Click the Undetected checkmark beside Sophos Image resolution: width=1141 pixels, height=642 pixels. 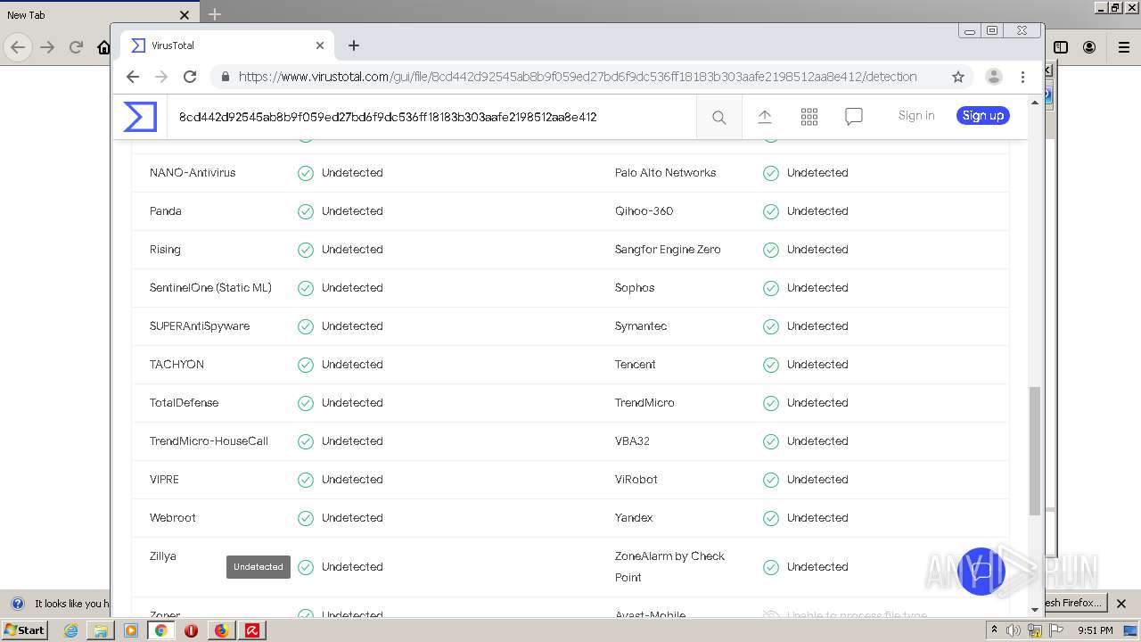pos(771,288)
